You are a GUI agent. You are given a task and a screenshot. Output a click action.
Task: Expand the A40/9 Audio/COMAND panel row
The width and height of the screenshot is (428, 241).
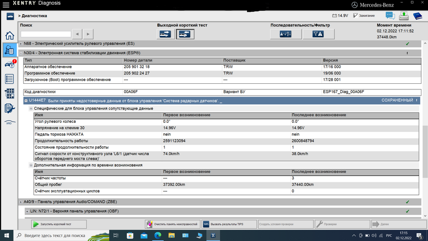click(21, 202)
